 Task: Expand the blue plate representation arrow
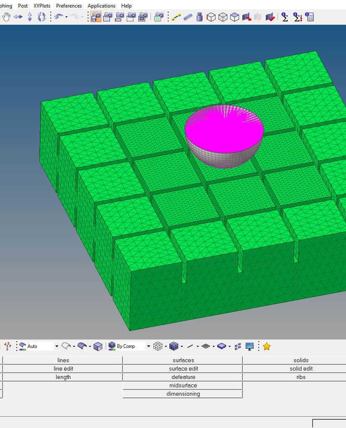pyautogui.click(x=229, y=346)
